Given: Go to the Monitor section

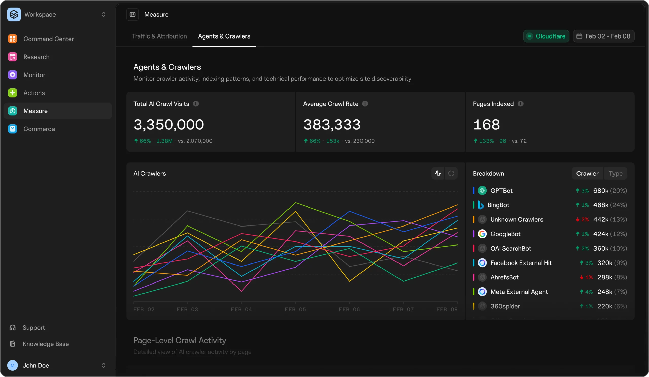Looking at the screenshot, I should click(34, 75).
